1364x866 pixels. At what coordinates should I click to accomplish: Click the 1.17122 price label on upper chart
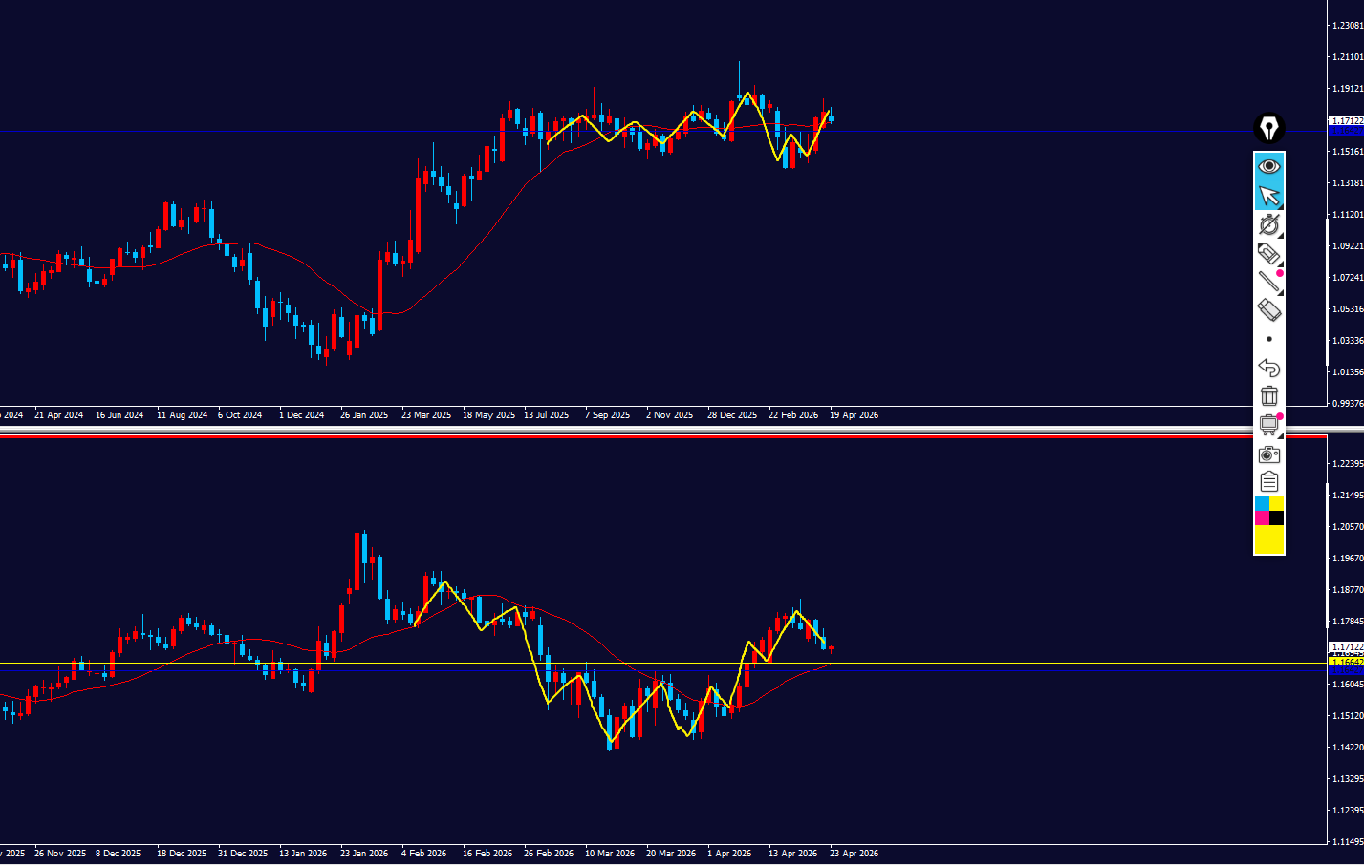point(1346,121)
